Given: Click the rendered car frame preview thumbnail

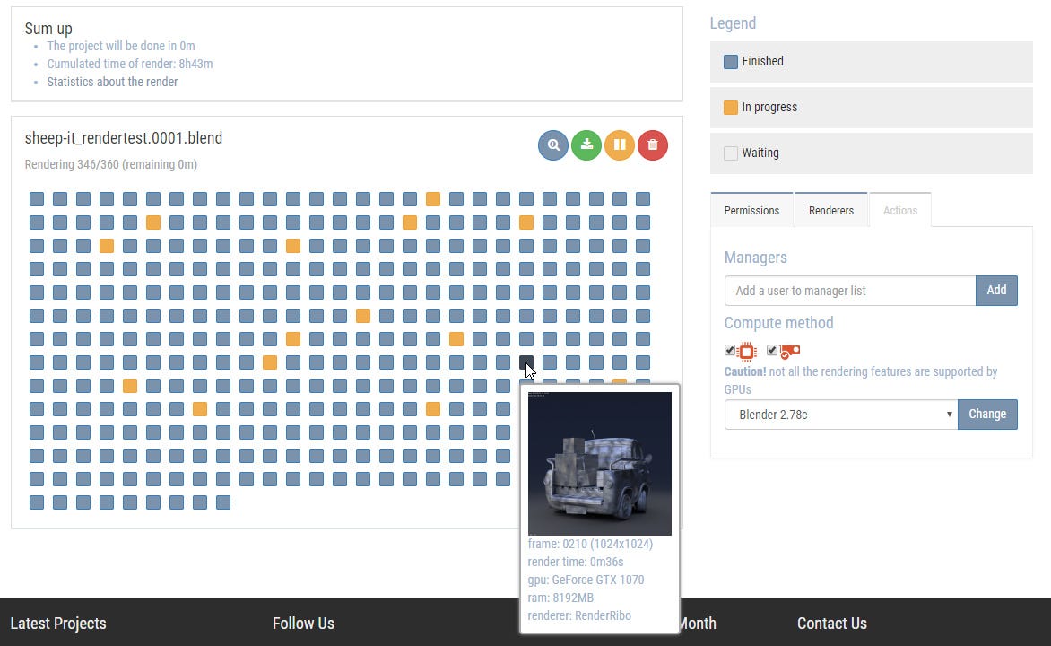Looking at the screenshot, I should pyautogui.click(x=600, y=464).
